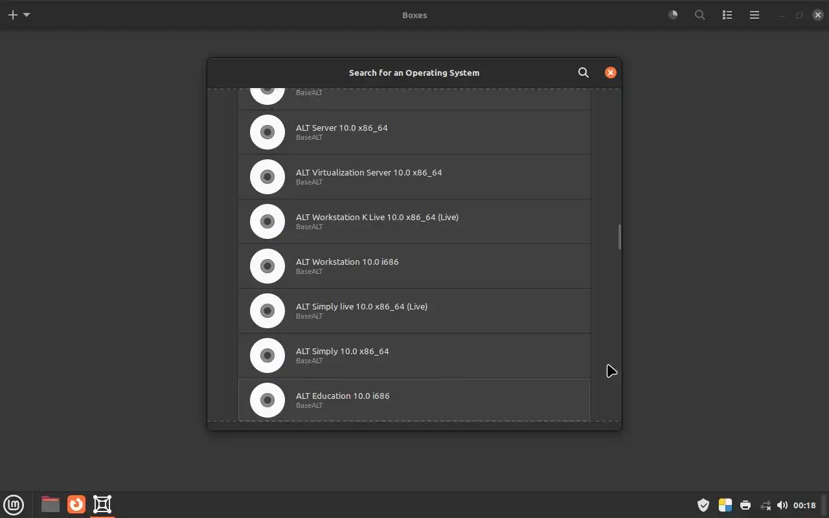This screenshot has width=829, height=518.
Task: Select ALT Education 10.0 i686
Action: [x=414, y=400]
